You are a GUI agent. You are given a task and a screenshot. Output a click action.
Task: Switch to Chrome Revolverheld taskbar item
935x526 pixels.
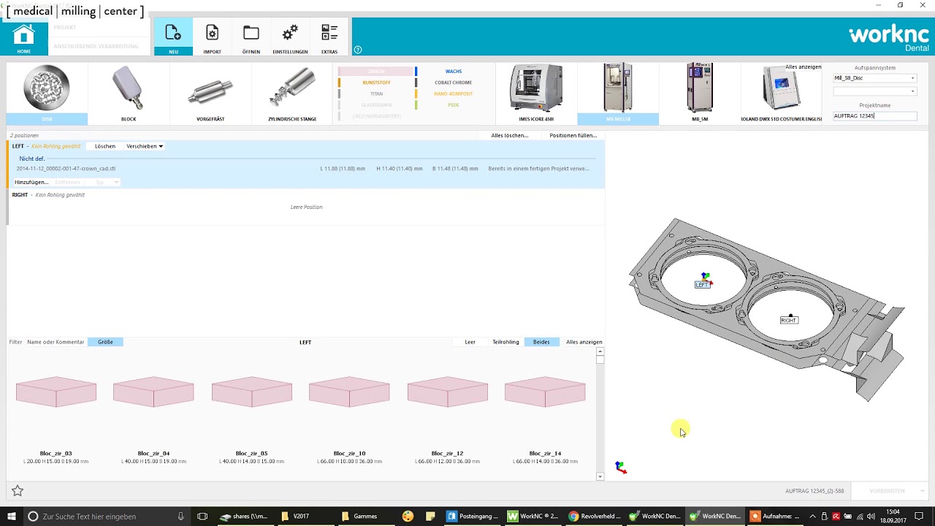pyautogui.click(x=595, y=517)
